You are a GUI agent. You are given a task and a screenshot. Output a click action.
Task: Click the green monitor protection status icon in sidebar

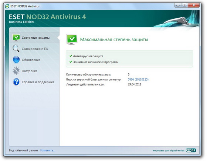[x=16, y=38]
